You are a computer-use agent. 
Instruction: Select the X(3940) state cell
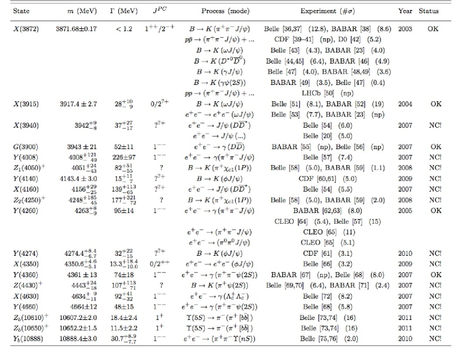26,125
